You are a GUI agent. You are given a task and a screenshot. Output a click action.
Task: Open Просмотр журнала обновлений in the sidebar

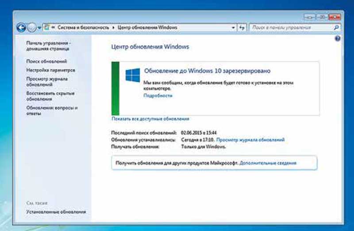click(x=47, y=82)
